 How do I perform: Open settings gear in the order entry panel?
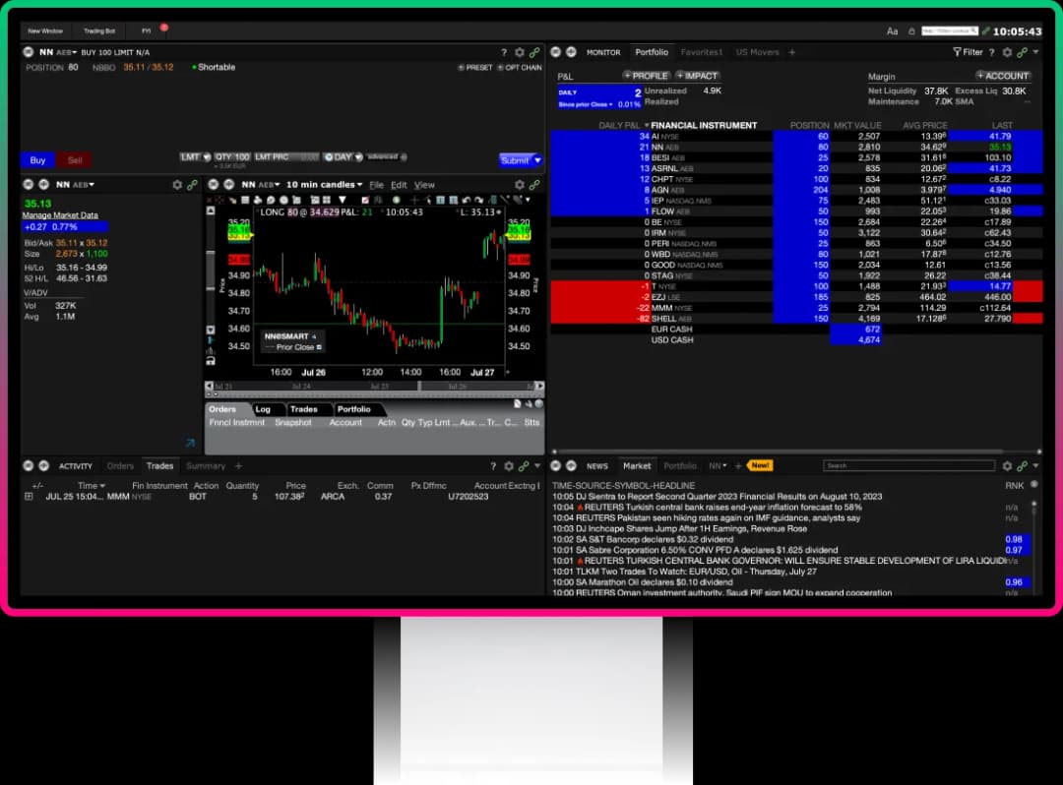click(519, 52)
